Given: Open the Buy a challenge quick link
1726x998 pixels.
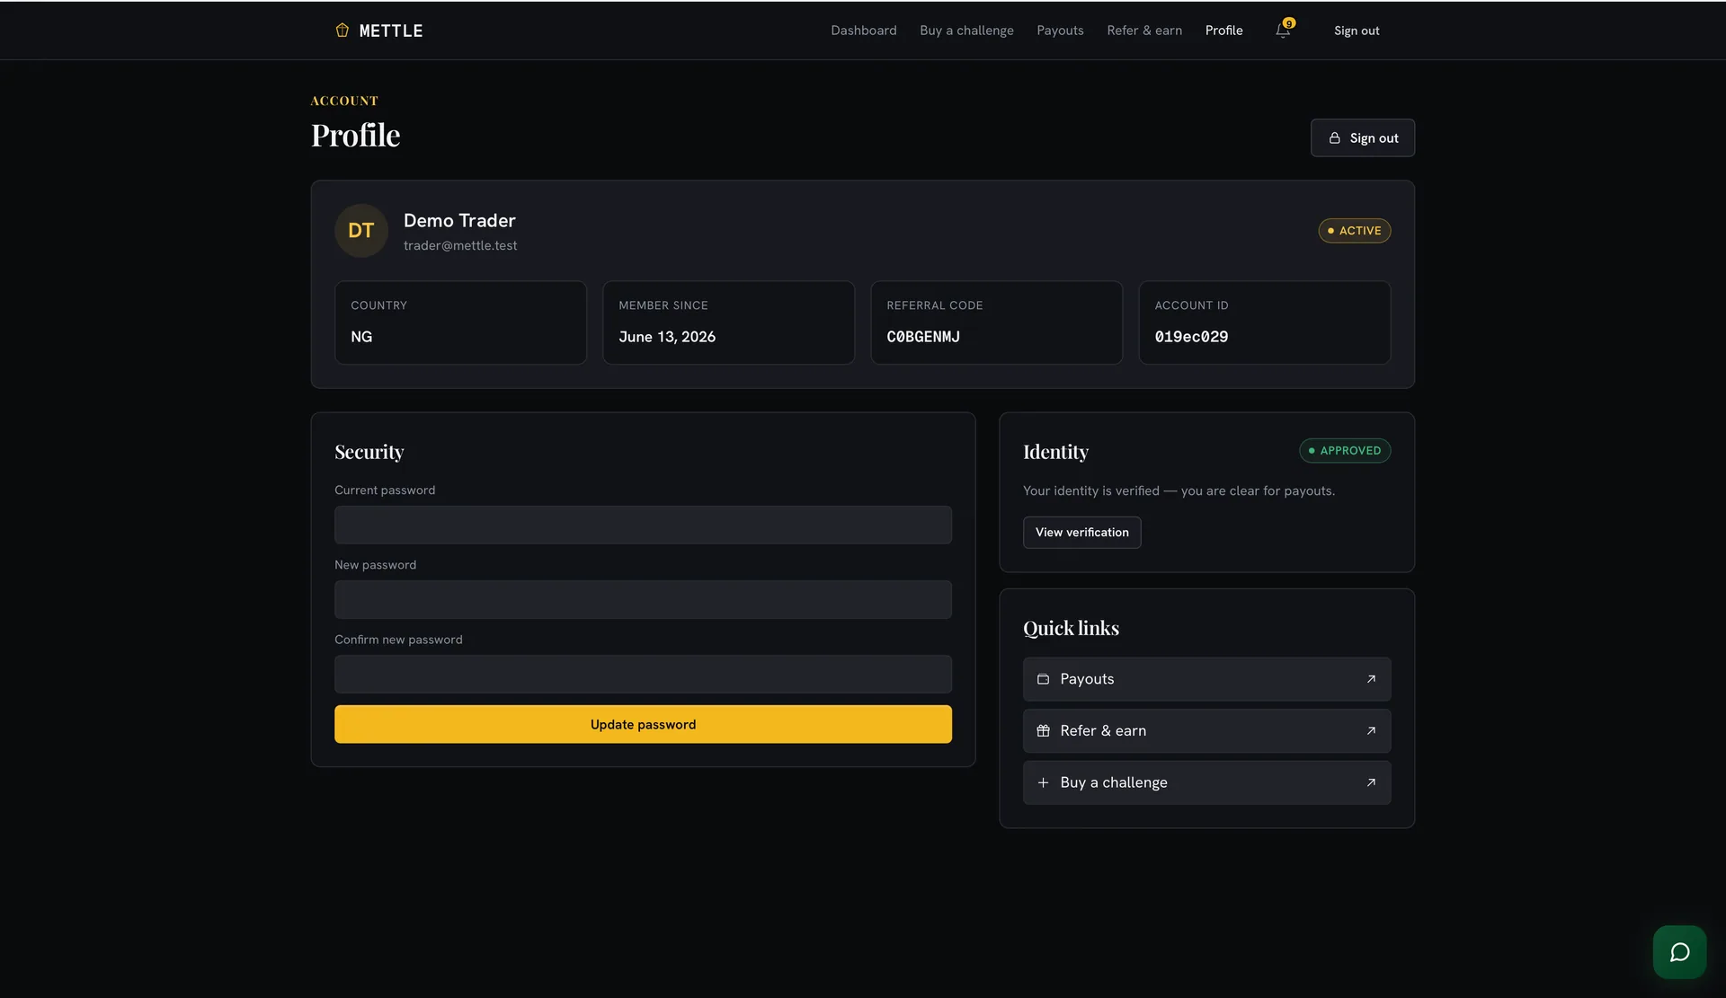Looking at the screenshot, I should point(1206,782).
